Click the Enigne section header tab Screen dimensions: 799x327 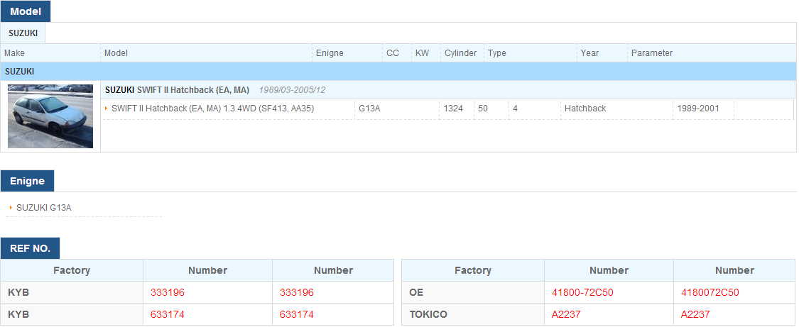coord(27,181)
